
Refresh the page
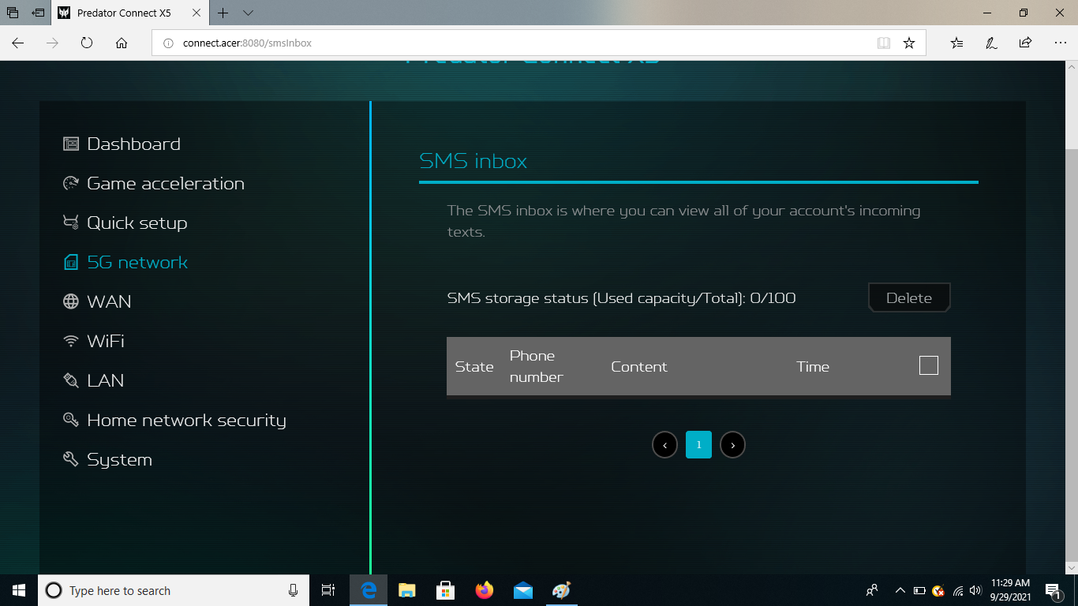(x=87, y=43)
